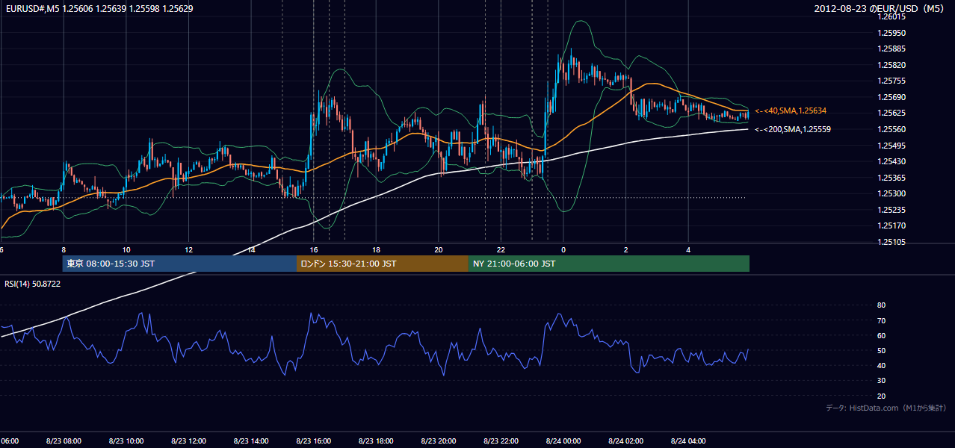Click the 8/23 22:00 time axis label
The image size is (955, 448).
[x=501, y=441]
